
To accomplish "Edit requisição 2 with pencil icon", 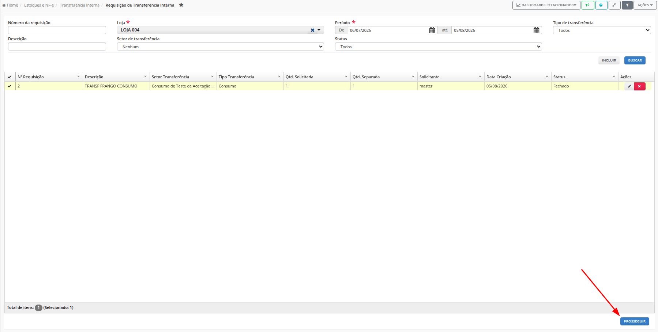I will pyautogui.click(x=629, y=86).
